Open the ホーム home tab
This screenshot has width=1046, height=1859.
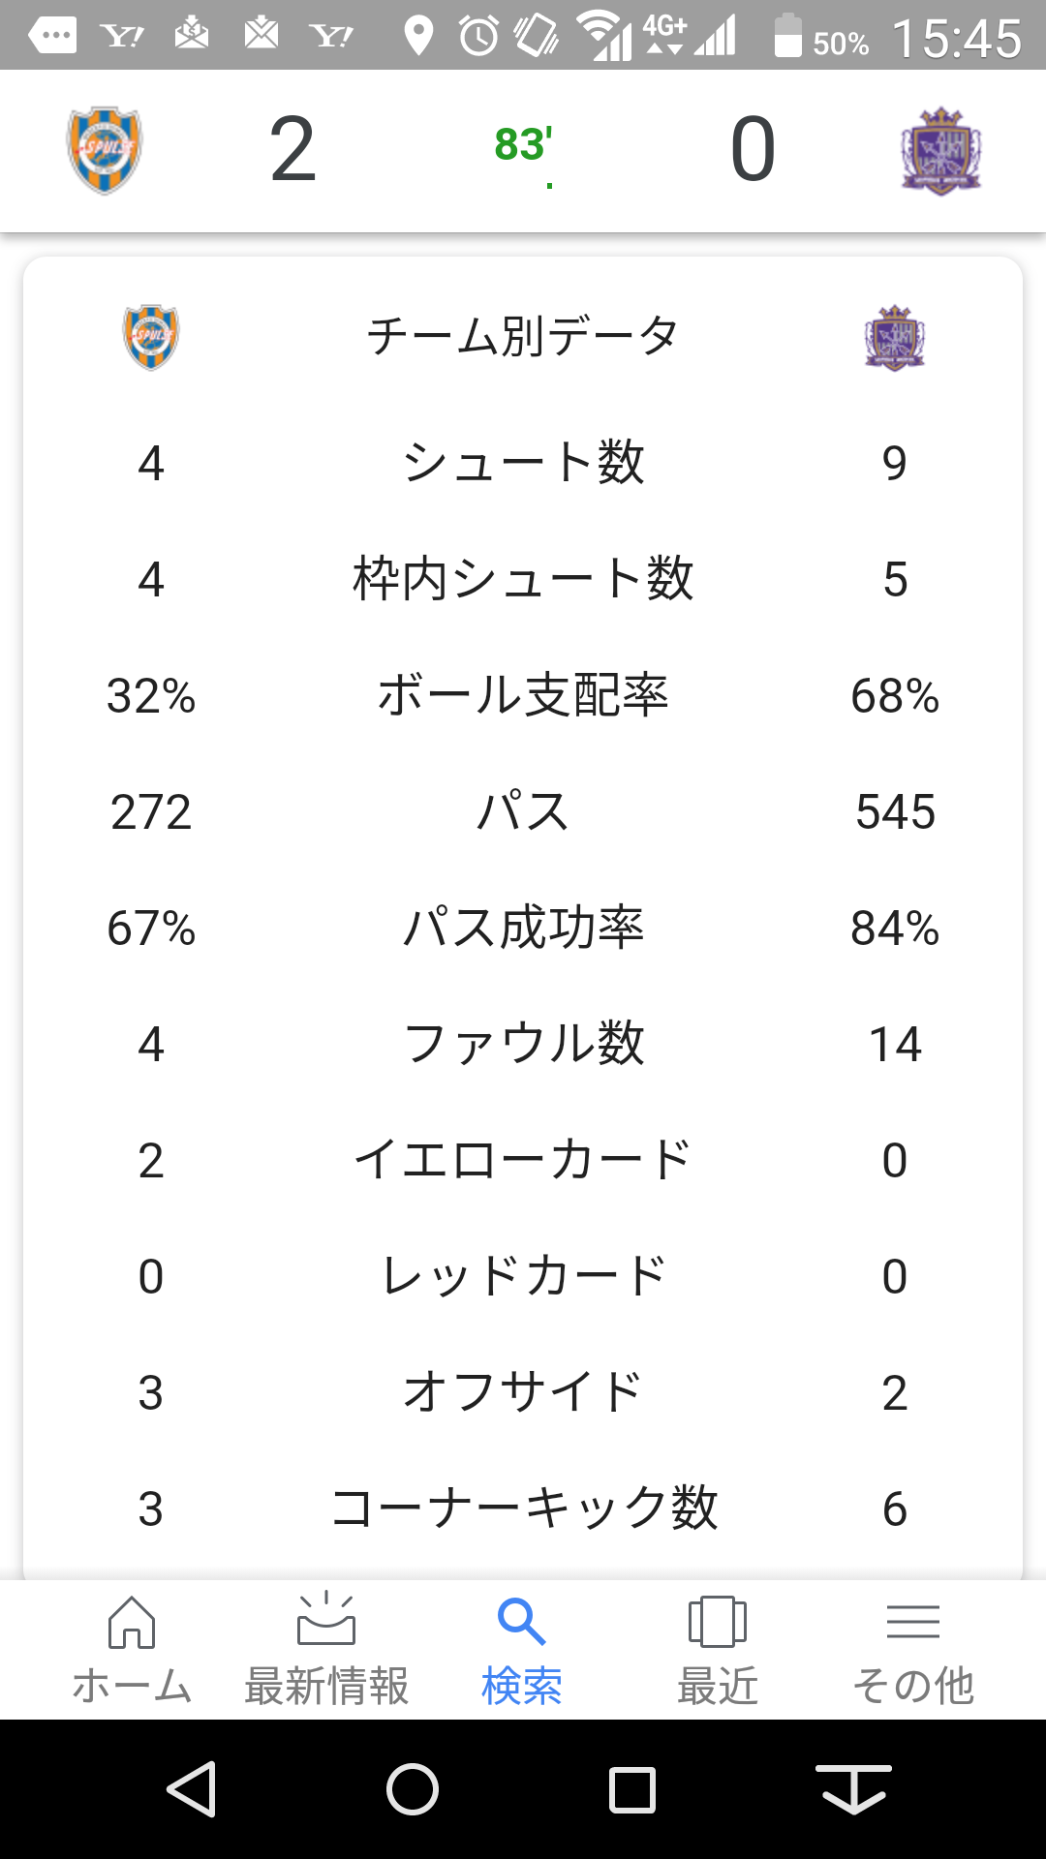point(132,1651)
